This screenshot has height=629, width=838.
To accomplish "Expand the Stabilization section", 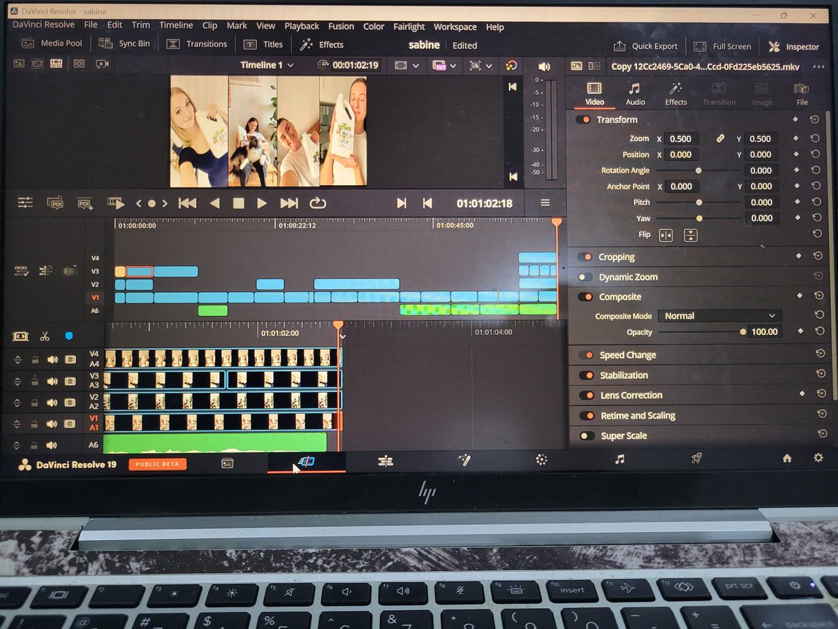I will 624,375.
